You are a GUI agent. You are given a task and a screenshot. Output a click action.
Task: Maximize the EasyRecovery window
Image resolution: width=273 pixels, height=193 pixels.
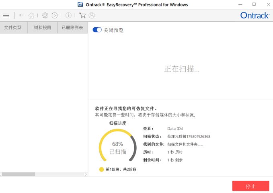click(x=254, y=4)
